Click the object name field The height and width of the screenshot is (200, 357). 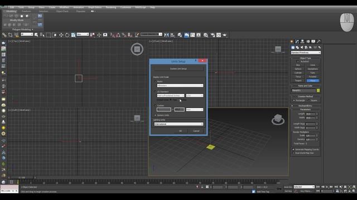pos(303,91)
